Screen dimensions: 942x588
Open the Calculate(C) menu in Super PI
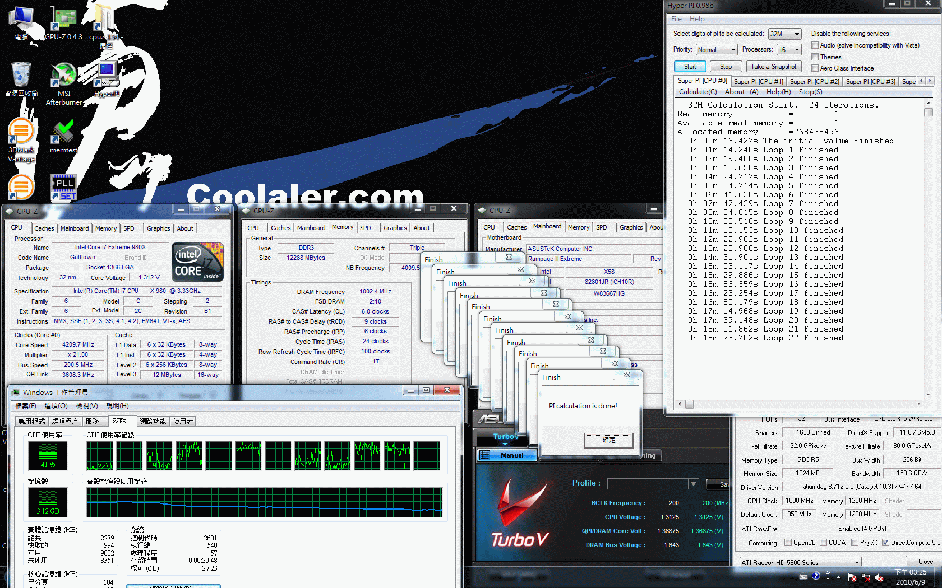(x=698, y=92)
